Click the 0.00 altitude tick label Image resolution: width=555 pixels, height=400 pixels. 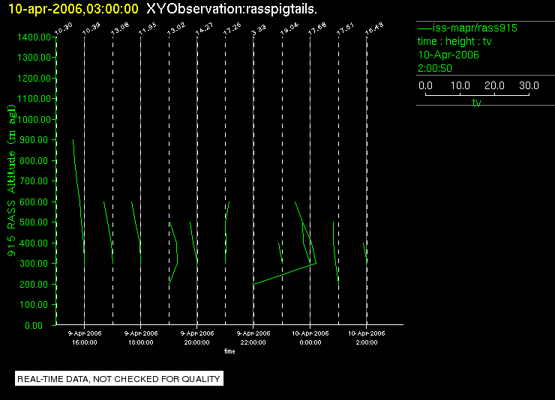[34, 325]
